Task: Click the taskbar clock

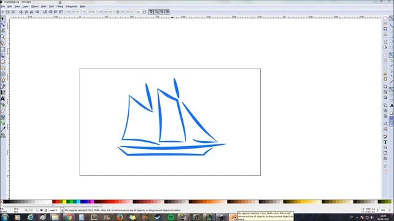Action: click(x=384, y=217)
